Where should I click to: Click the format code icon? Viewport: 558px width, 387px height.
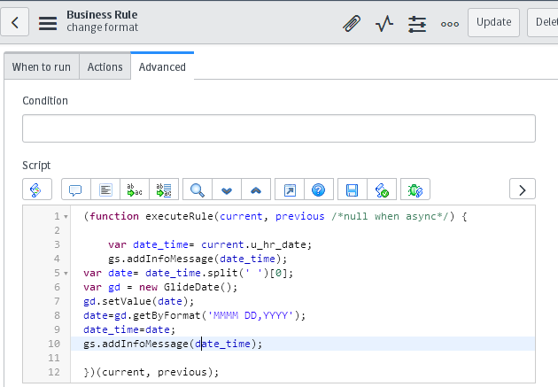(105, 190)
